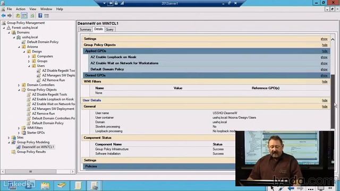Viewport: 340px width, 191px height.
Task: Collapse the Group Policy Modeling node
Action: [x=9, y=142]
